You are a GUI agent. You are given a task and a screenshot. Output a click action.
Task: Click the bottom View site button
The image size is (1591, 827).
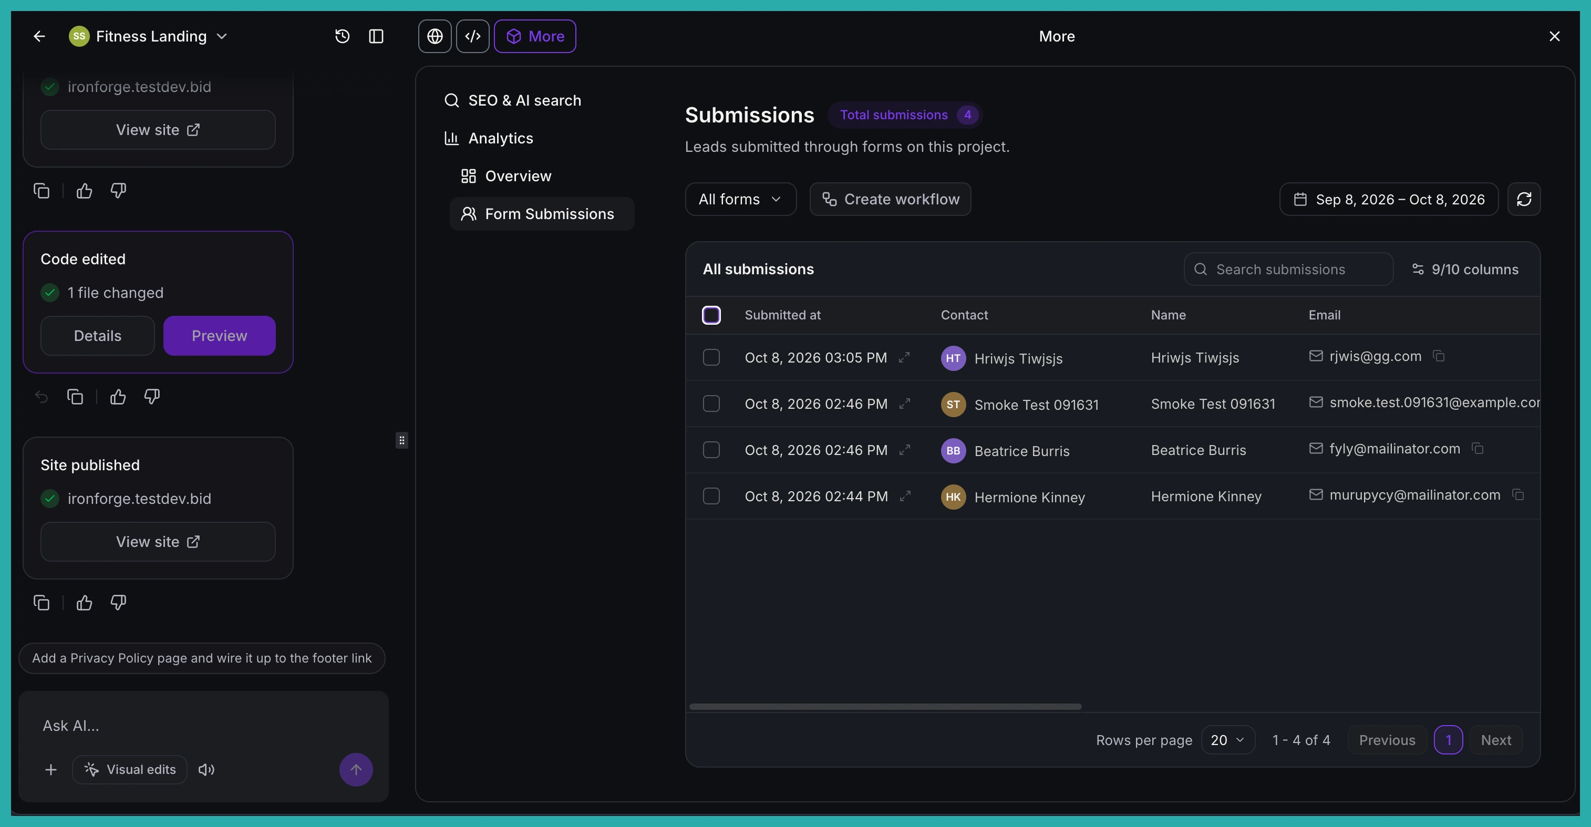pyautogui.click(x=158, y=542)
